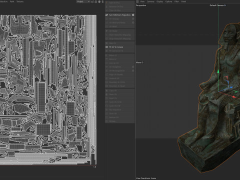This screenshot has width=240, height=180.
Task: Open the Paint menu in UV editor
Action: pos(12,1)
